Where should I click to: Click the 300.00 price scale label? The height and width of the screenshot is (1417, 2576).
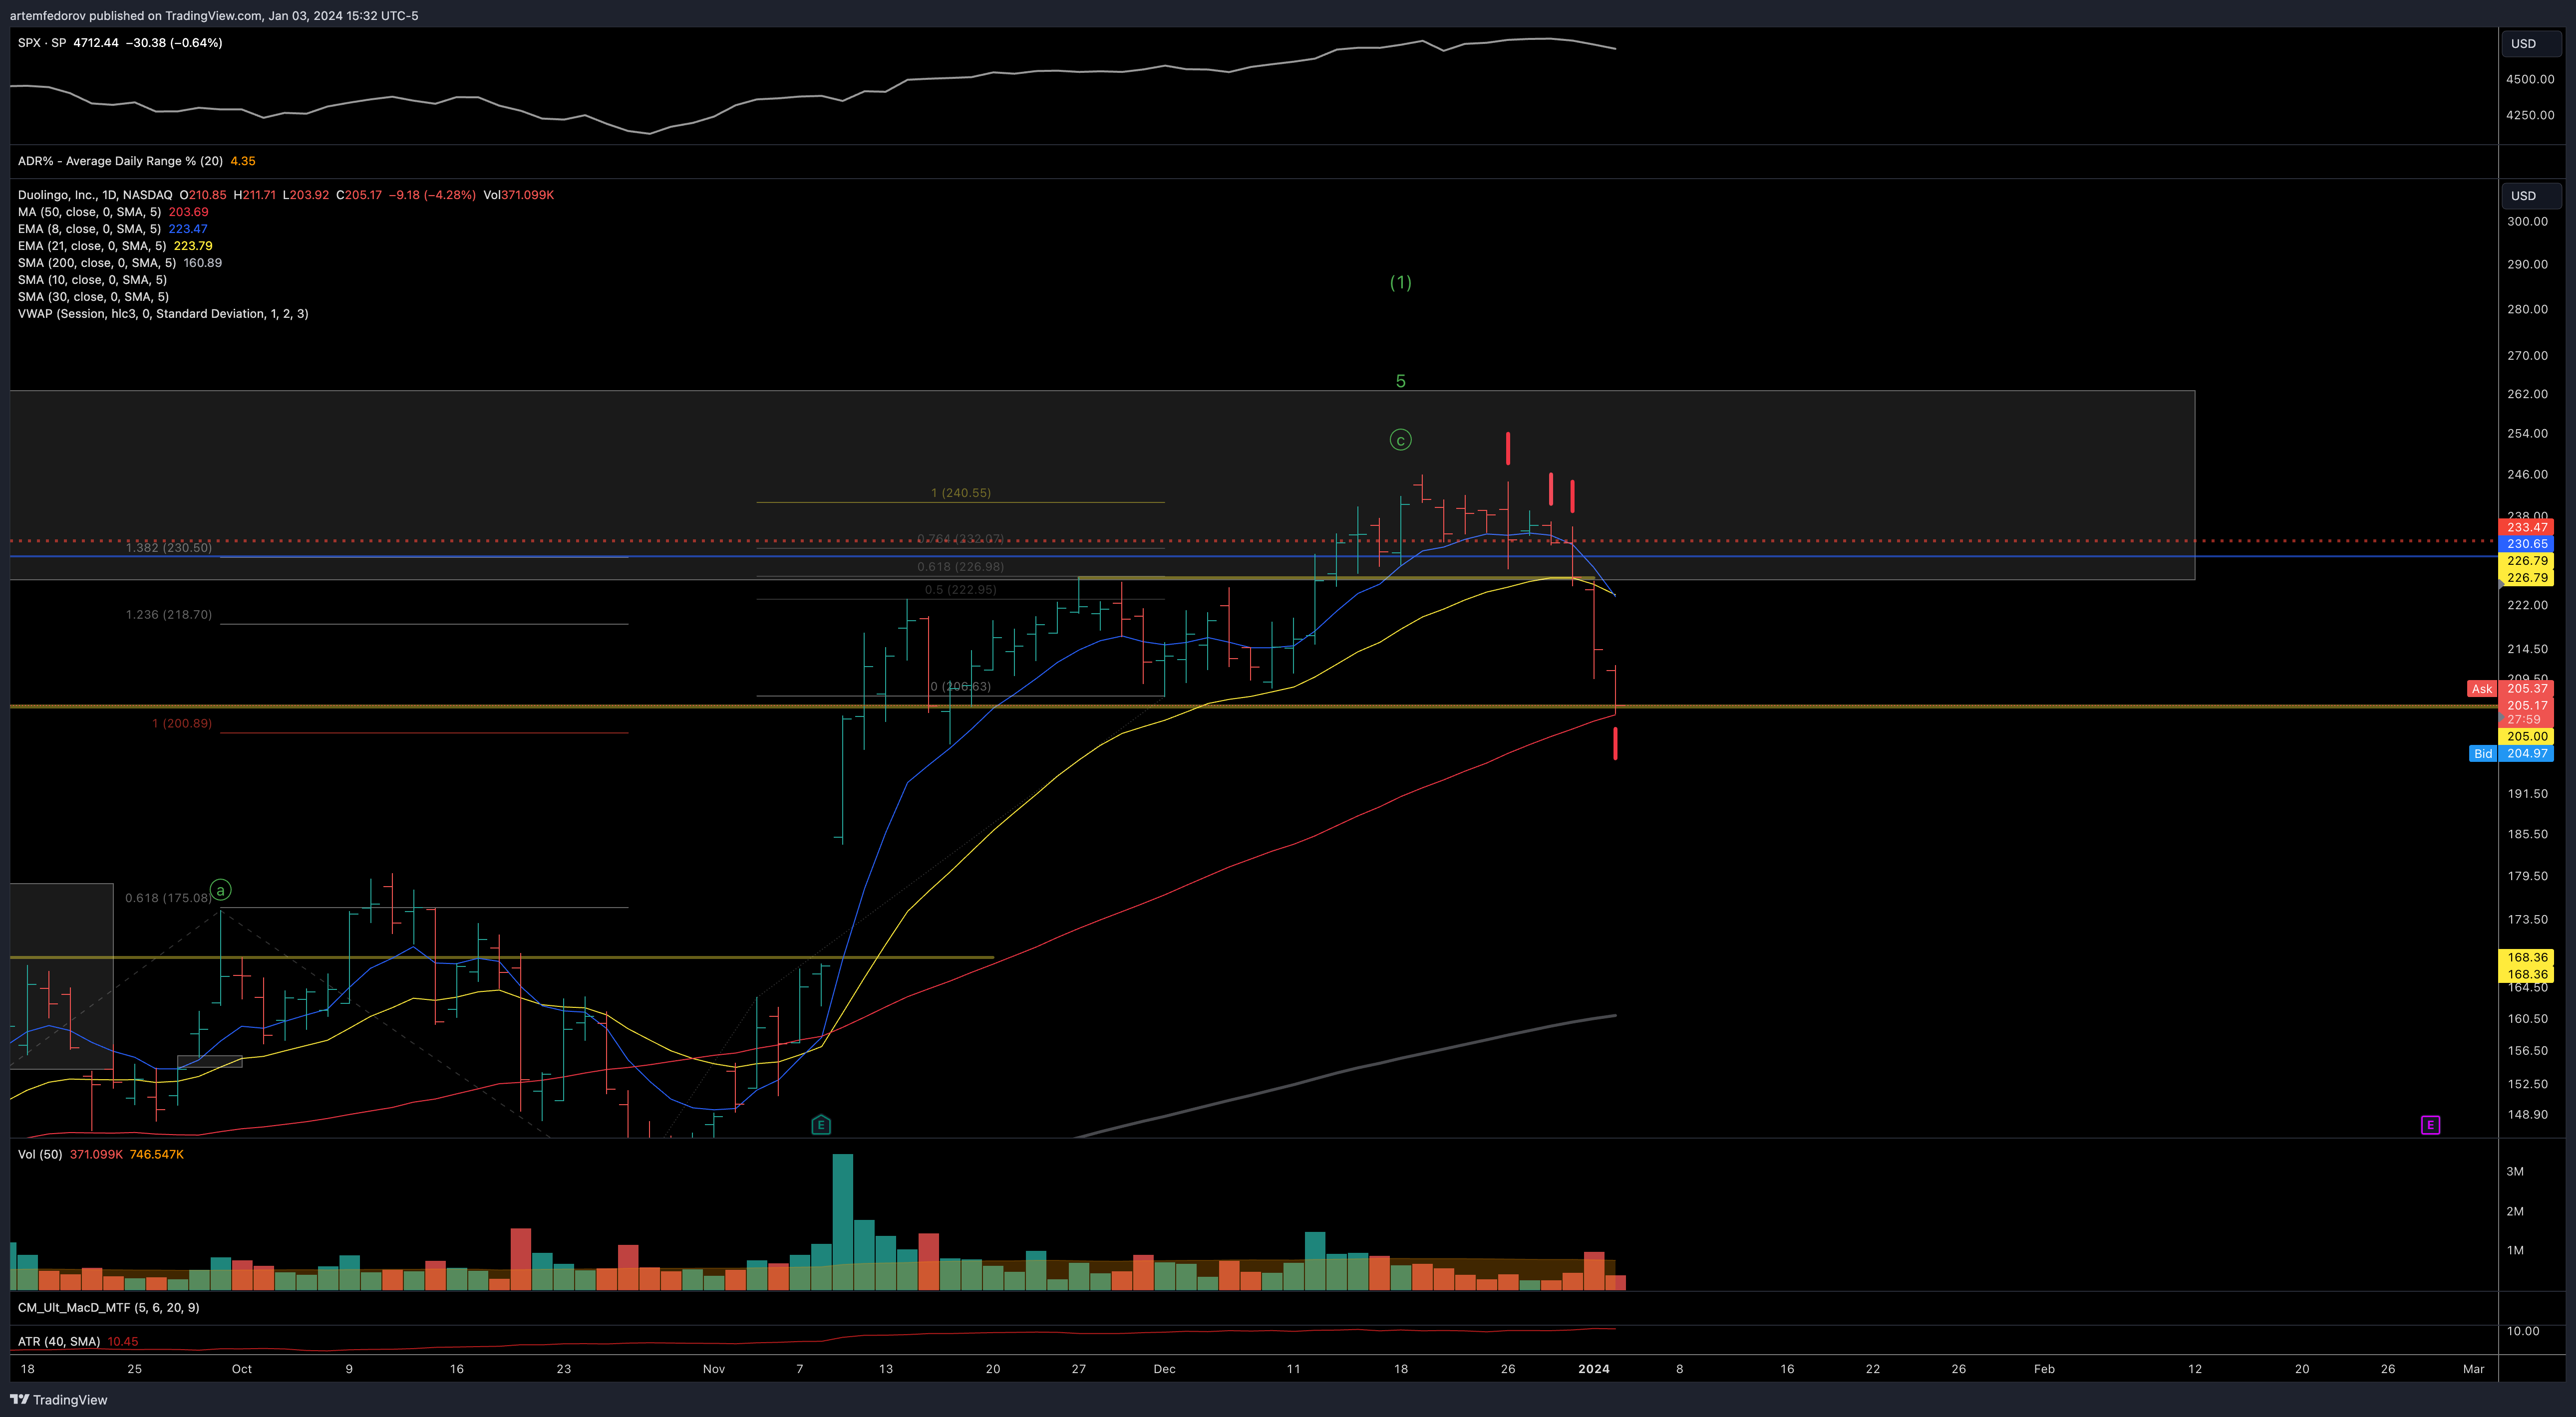2527,222
